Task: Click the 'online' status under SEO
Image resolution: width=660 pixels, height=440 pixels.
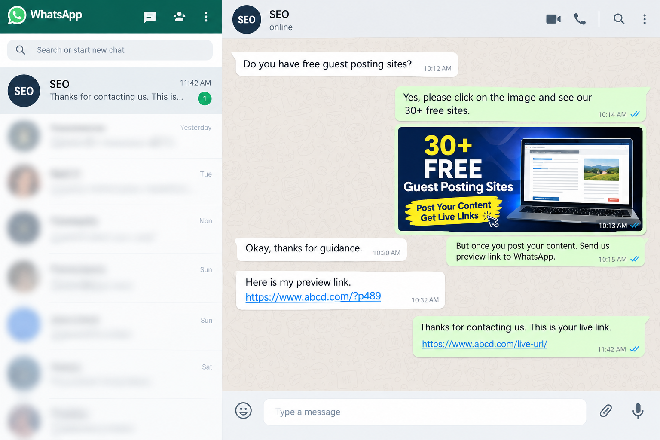Action: [x=281, y=27]
